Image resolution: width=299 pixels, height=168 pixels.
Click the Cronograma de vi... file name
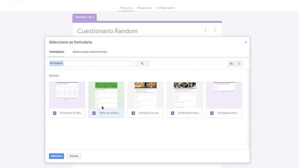coord(228,113)
